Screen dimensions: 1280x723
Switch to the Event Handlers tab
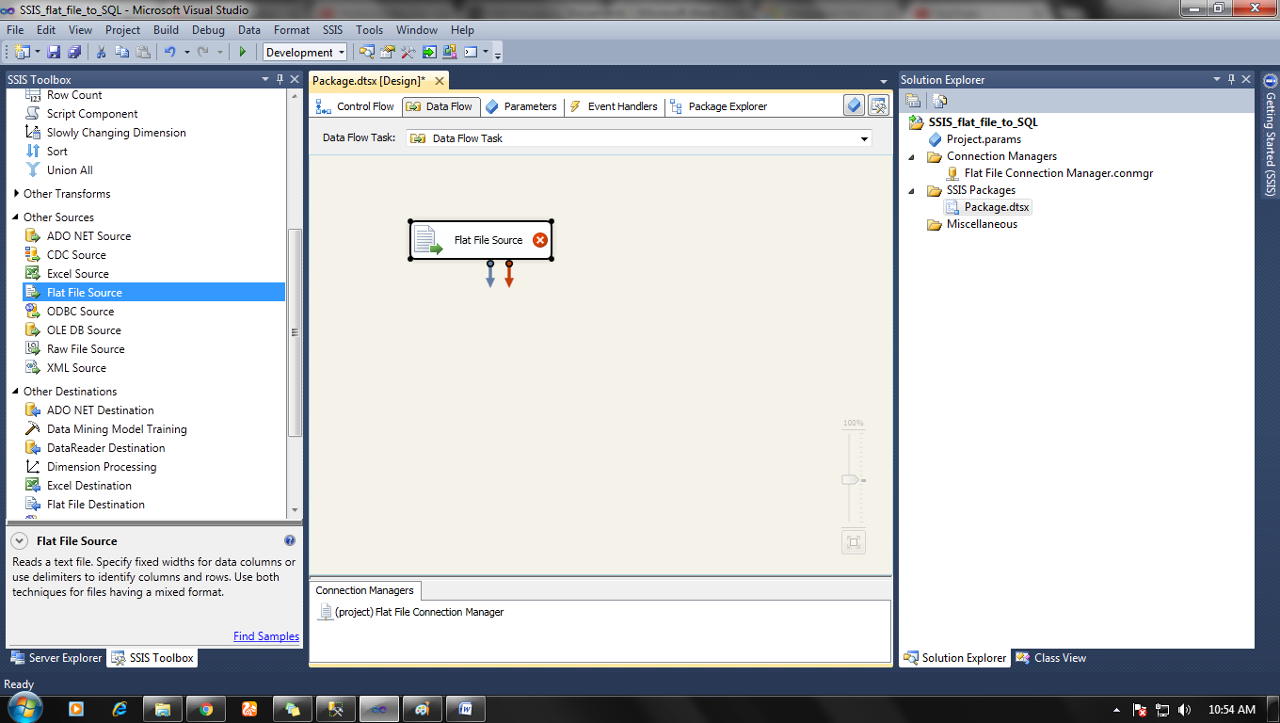(x=614, y=106)
